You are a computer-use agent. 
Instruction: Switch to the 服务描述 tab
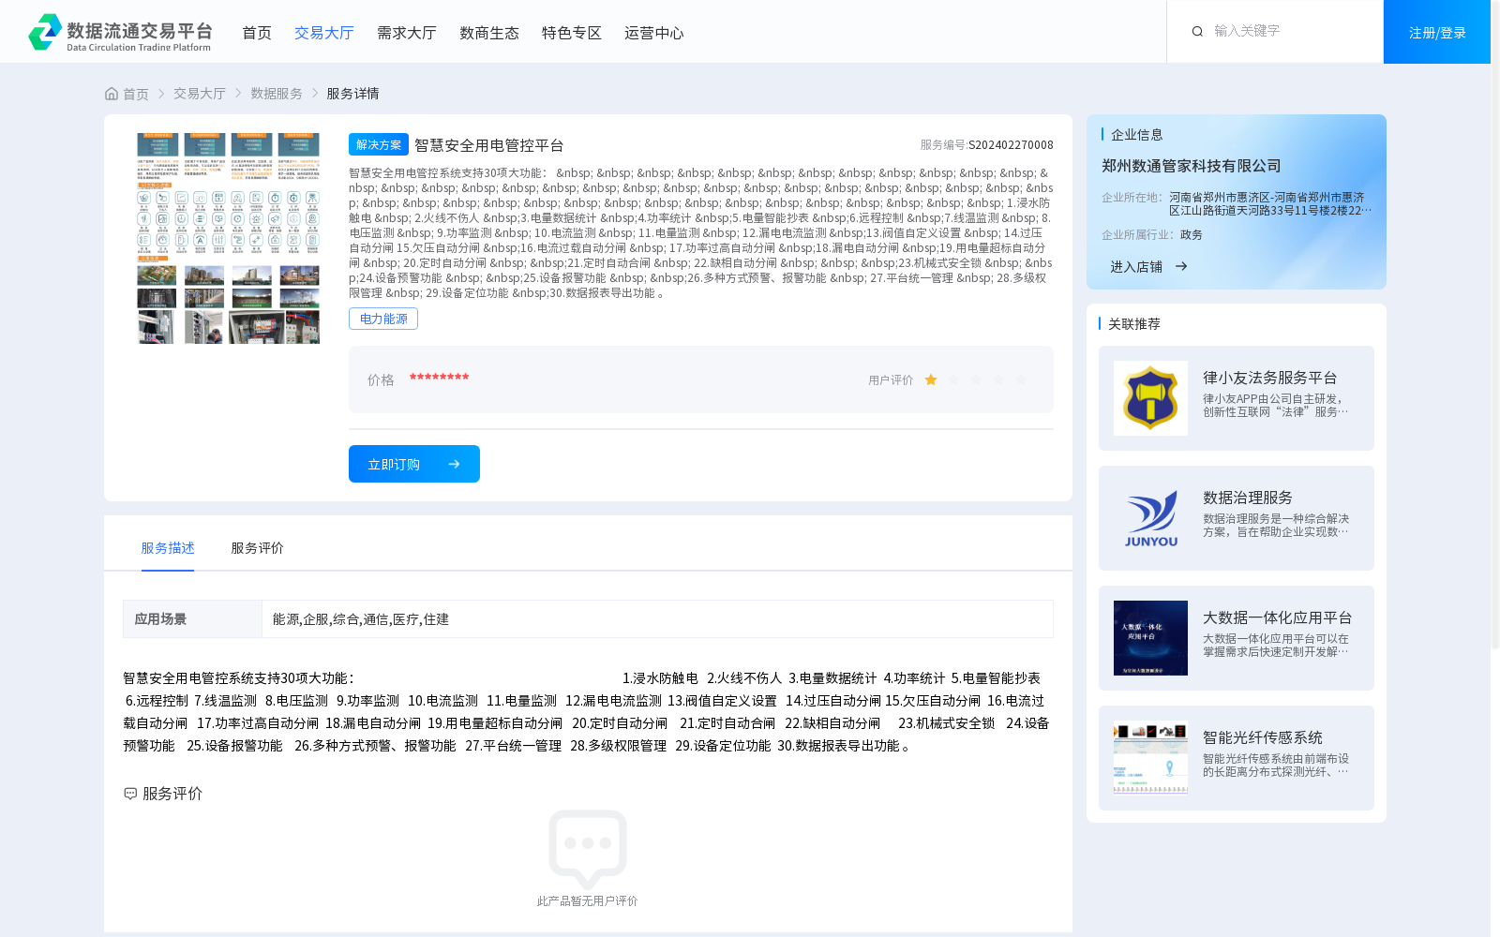pos(168,548)
